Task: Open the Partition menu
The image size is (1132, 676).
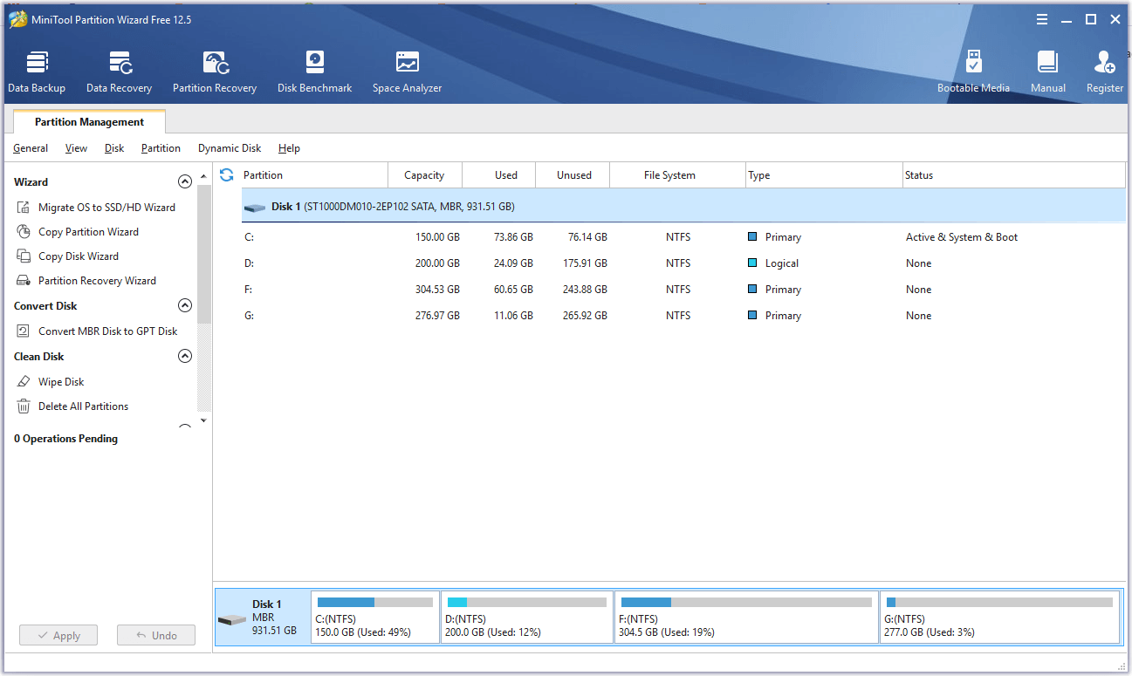Action: (161, 148)
